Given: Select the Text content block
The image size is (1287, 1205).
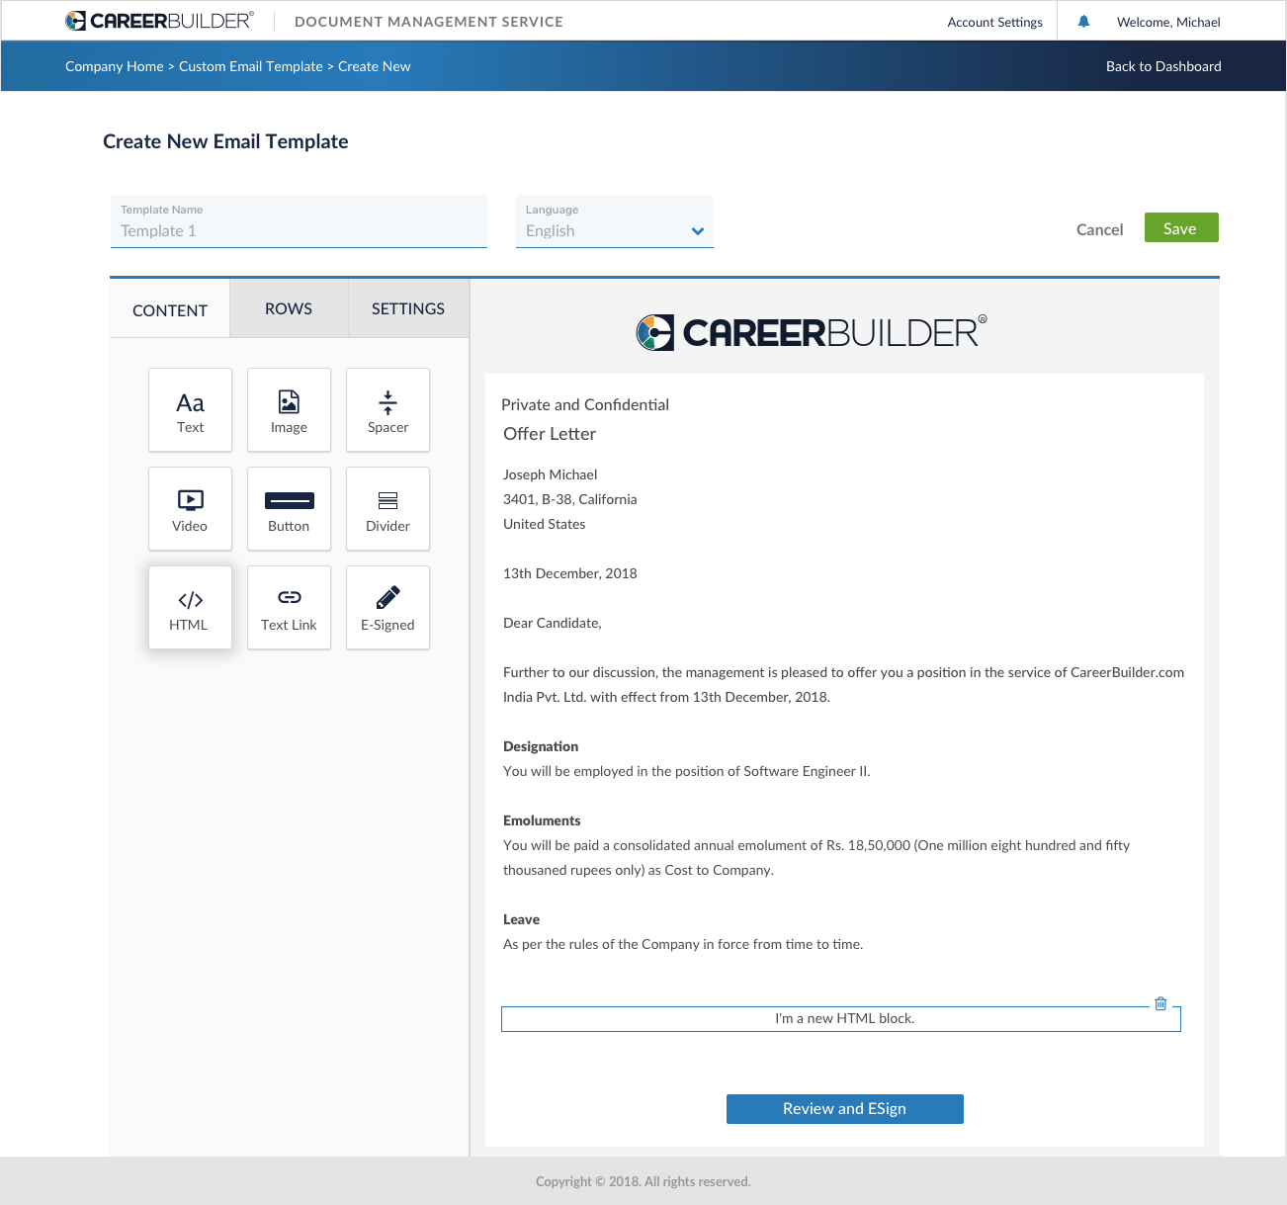Looking at the screenshot, I should pos(190,410).
